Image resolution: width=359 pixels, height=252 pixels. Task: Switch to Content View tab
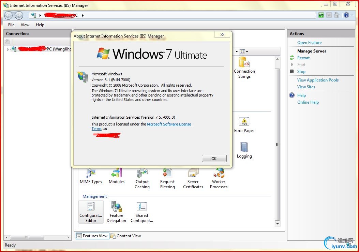[126, 236]
